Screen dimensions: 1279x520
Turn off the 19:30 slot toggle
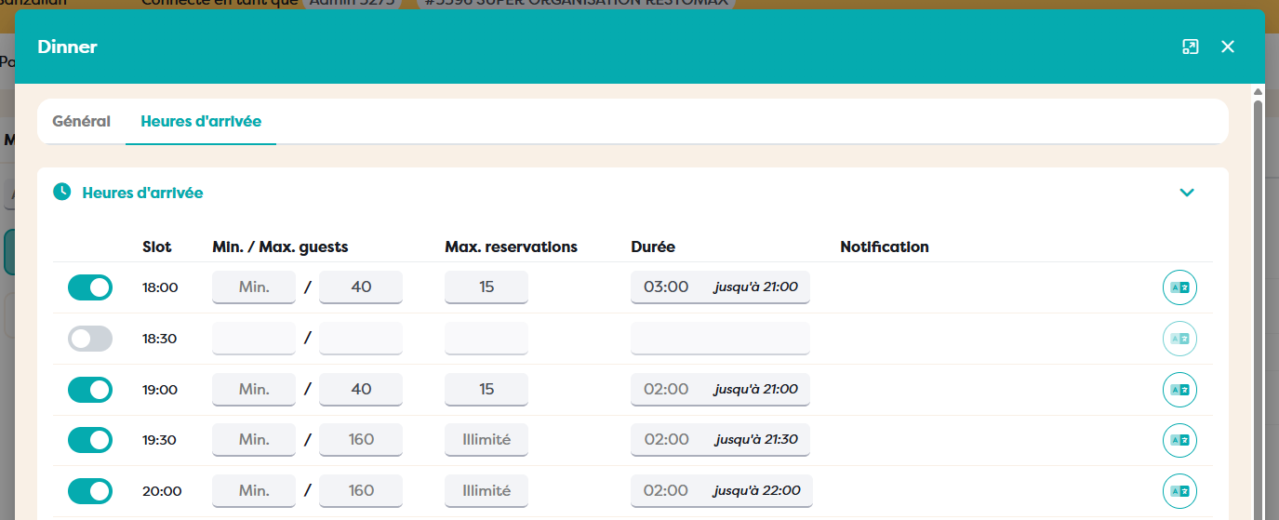(90, 440)
